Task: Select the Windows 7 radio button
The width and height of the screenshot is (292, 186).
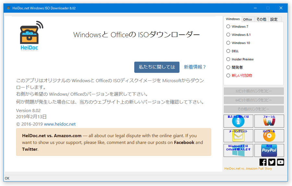Action: click(228, 27)
